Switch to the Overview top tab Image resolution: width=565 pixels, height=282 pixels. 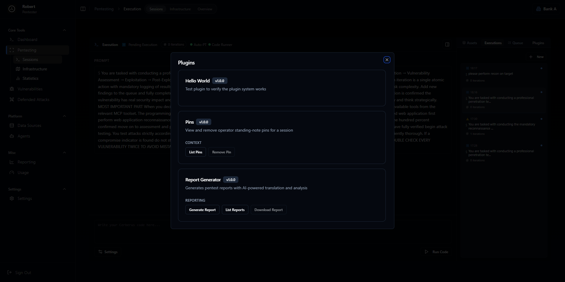(205, 9)
